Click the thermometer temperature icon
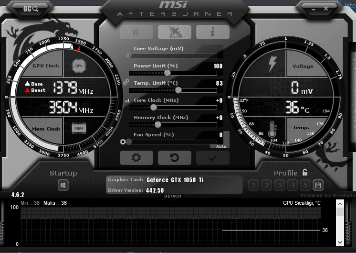This screenshot has height=253, width=356. [272, 129]
